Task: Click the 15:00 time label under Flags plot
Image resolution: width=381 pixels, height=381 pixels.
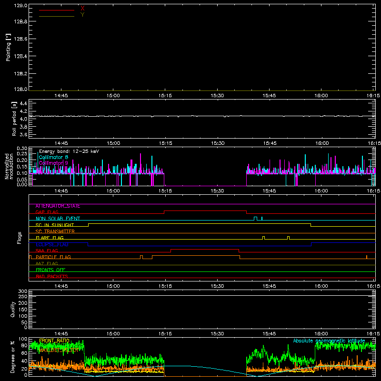Action: tap(113, 286)
